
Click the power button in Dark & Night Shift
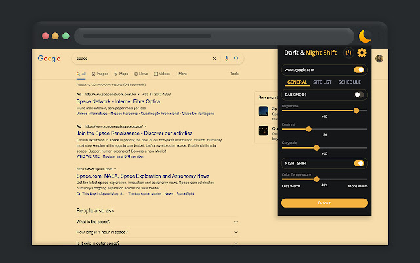pos(348,53)
